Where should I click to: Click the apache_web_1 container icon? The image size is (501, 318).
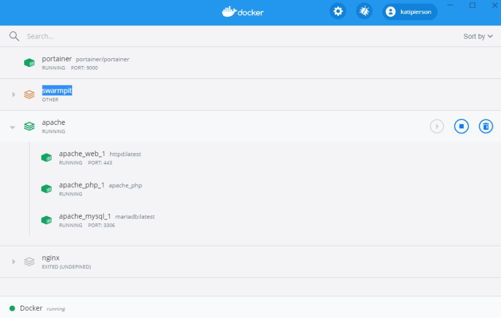(46, 158)
